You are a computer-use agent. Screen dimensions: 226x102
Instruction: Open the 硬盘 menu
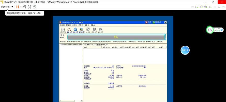pos(68,25)
